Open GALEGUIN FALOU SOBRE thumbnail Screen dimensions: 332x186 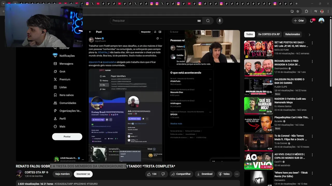[259, 86]
